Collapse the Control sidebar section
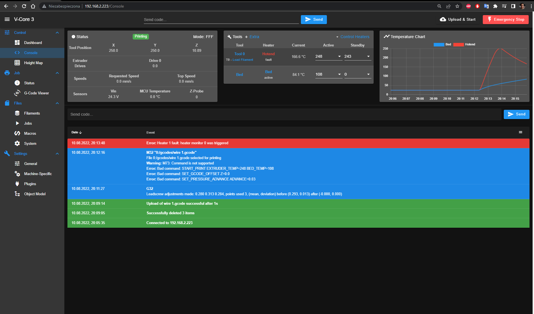 click(x=57, y=32)
